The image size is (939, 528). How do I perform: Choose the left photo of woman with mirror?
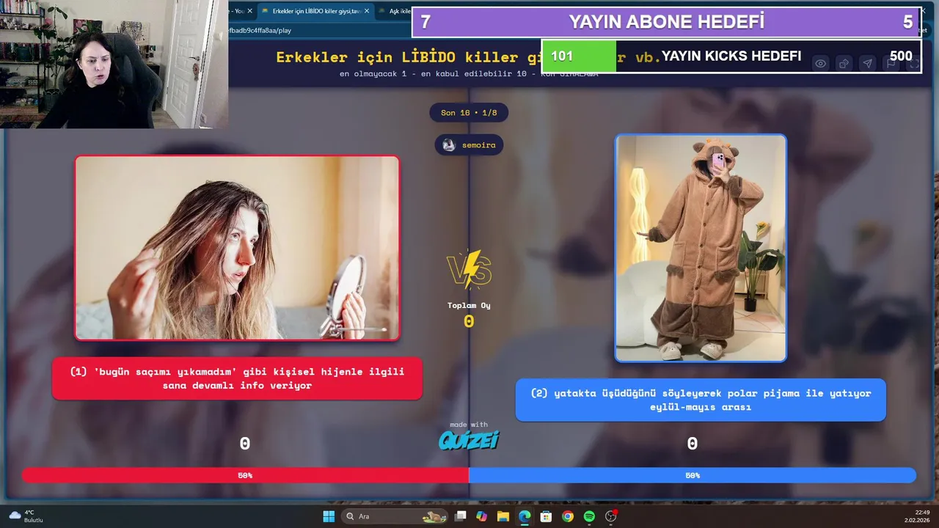point(237,248)
